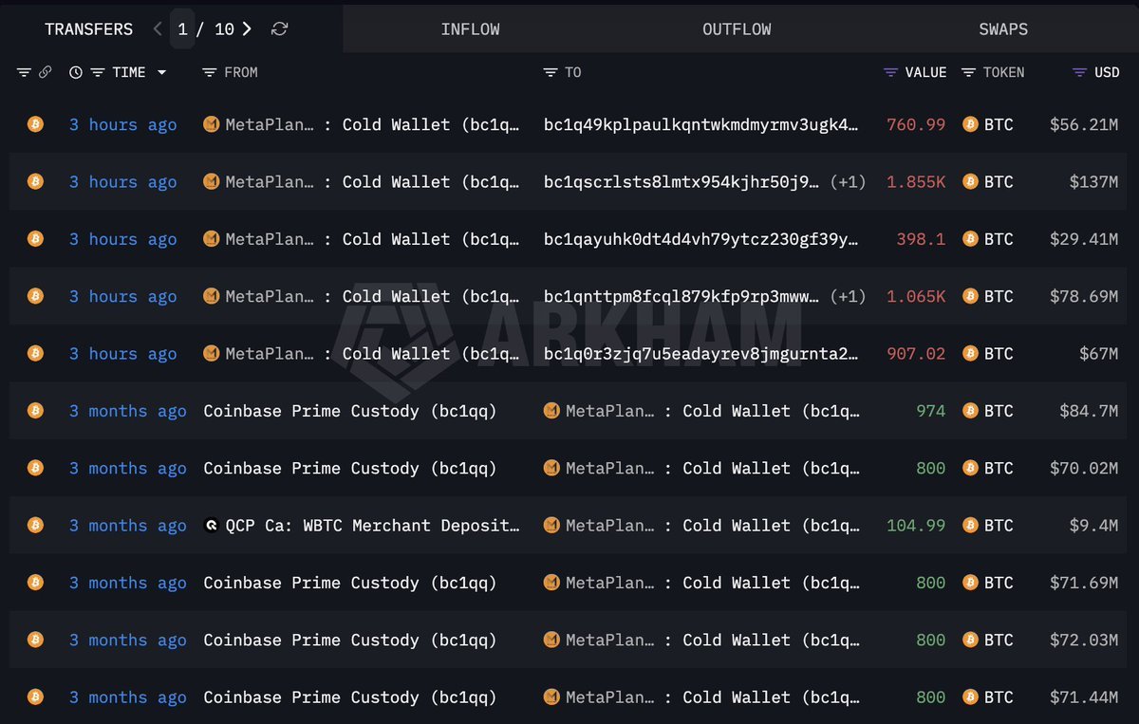The width and height of the screenshot is (1139, 724).
Task: Open the VALUE column filter icon
Action: (890, 72)
